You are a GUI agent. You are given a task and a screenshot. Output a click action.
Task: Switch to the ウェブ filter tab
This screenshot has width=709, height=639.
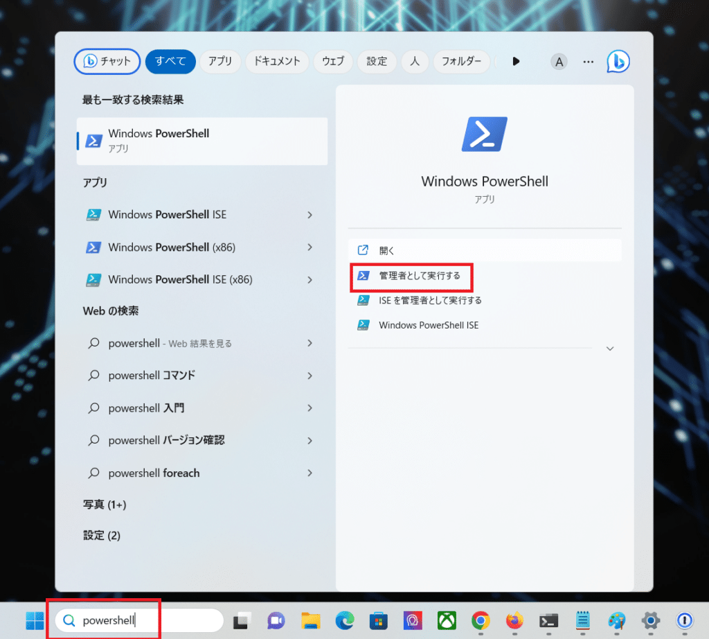[x=333, y=61]
